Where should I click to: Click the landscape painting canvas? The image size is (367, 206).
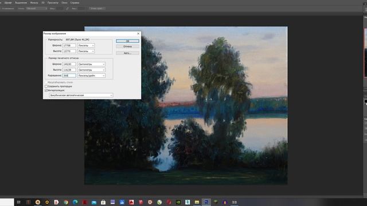click(186, 105)
